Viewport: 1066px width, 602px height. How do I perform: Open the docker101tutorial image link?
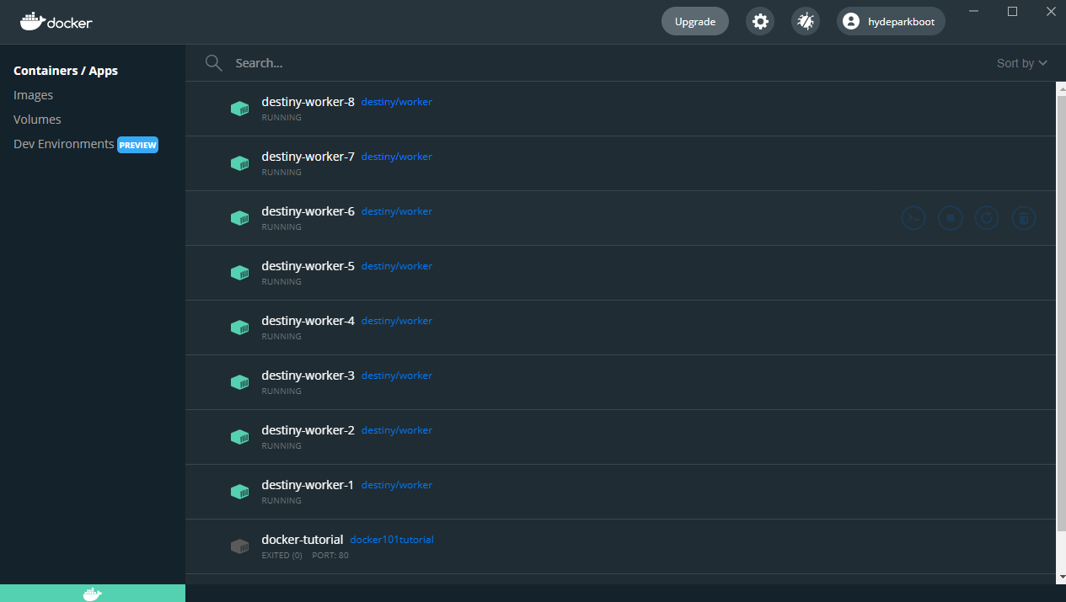coord(392,539)
